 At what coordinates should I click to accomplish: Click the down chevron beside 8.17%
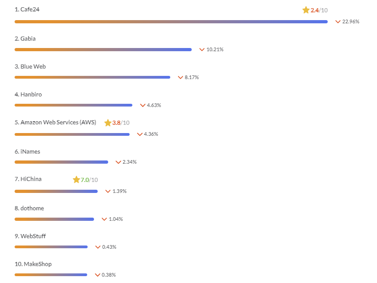pyautogui.click(x=180, y=77)
